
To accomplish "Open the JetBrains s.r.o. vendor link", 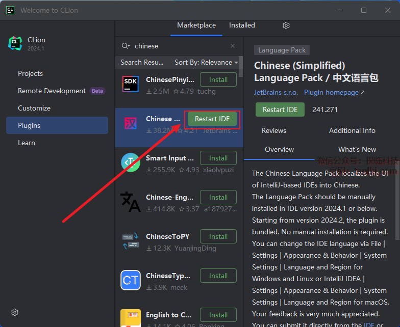I will [276, 93].
